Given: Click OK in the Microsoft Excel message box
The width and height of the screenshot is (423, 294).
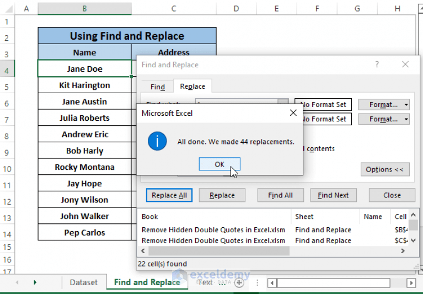Looking at the screenshot, I should pyautogui.click(x=219, y=164).
